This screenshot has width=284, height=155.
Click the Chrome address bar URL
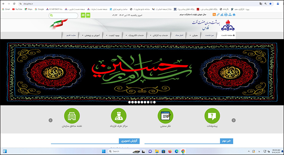point(28,4)
